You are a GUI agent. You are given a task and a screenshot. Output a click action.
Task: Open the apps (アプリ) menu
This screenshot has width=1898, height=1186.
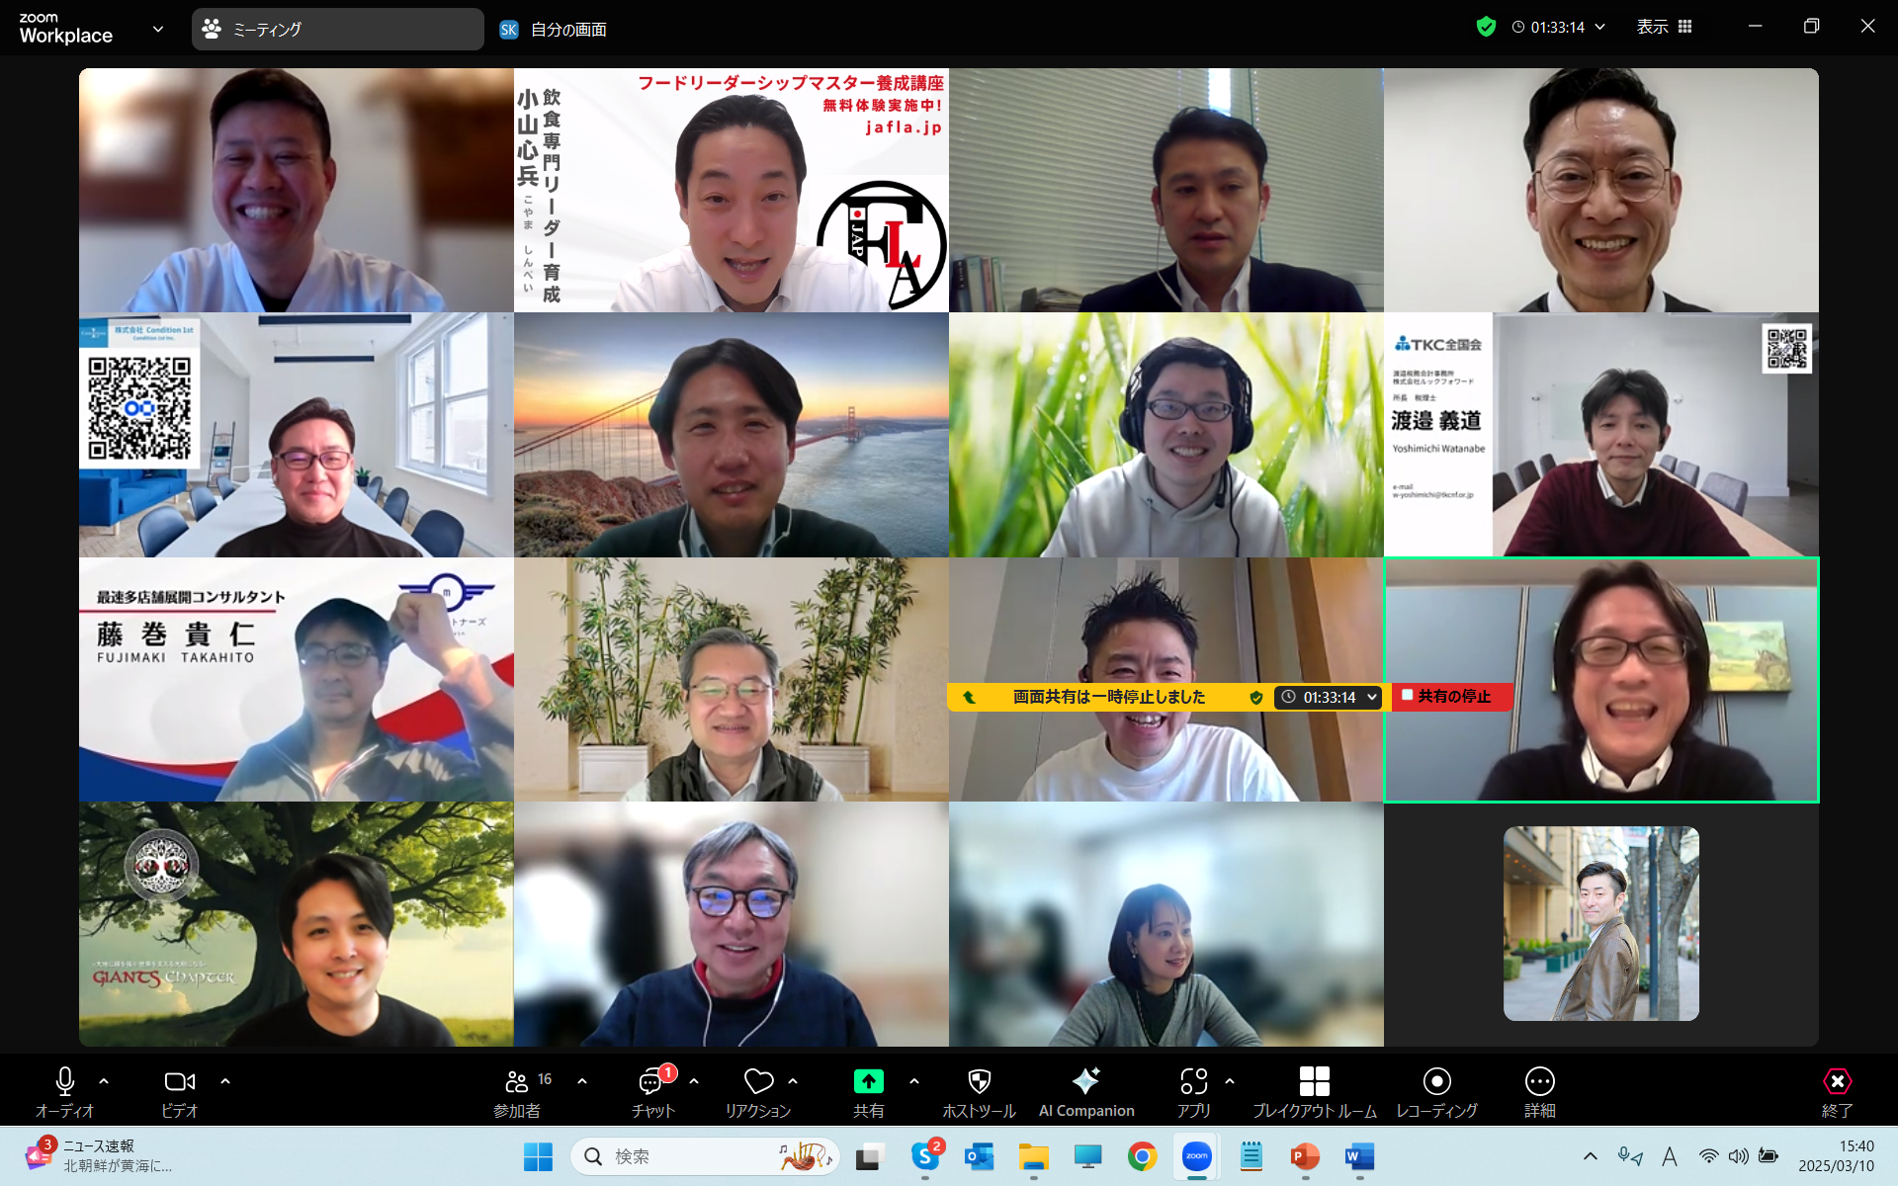[x=1194, y=1092]
